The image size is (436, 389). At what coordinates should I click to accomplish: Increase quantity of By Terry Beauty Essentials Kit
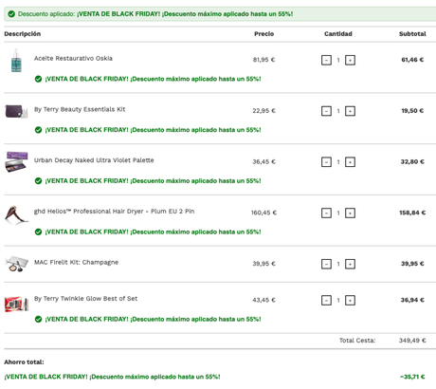coord(350,111)
